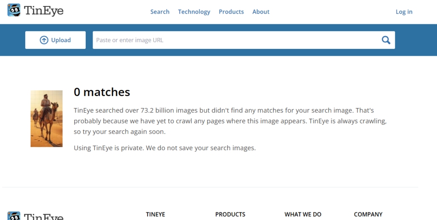Select the COMPANY footer column heading
This screenshot has height=220, width=437.
tap(368, 214)
